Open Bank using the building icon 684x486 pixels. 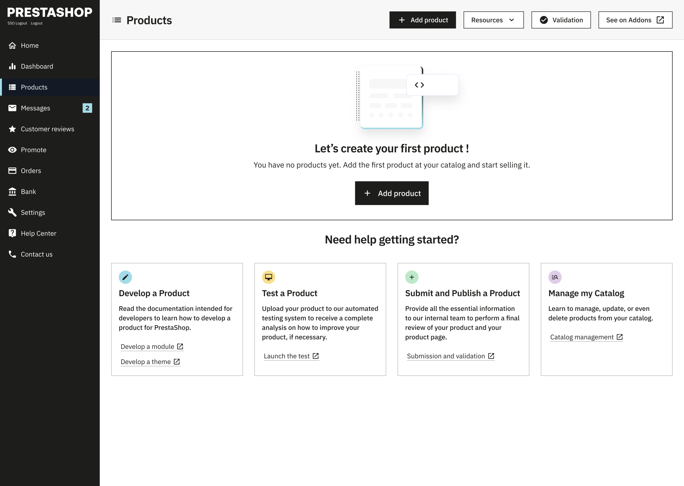point(12,191)
